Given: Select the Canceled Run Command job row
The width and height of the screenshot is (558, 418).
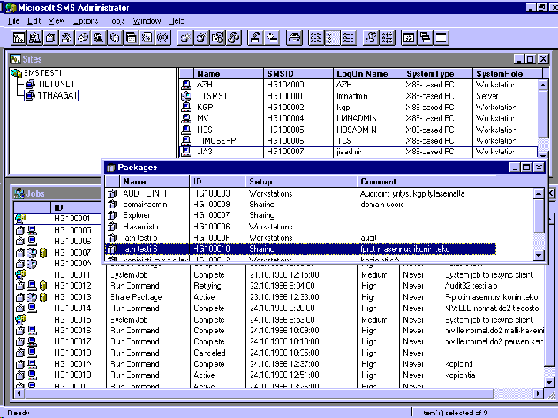Looking at the screenshot, I should 279,353.
